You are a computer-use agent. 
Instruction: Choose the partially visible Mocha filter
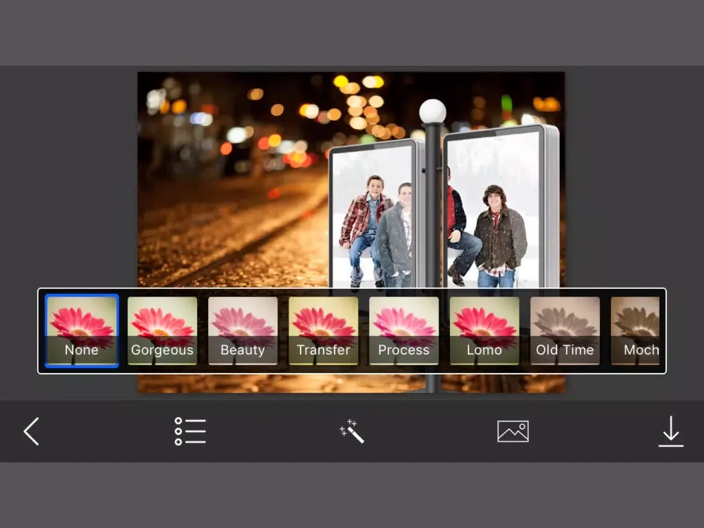[636, 331]
